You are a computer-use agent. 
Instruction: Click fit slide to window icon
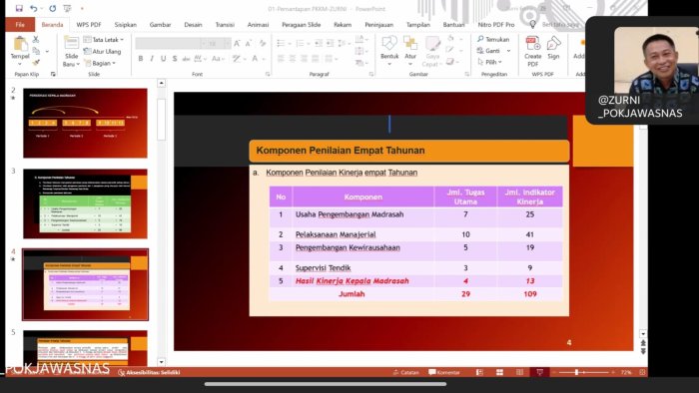tap(642, 372)
